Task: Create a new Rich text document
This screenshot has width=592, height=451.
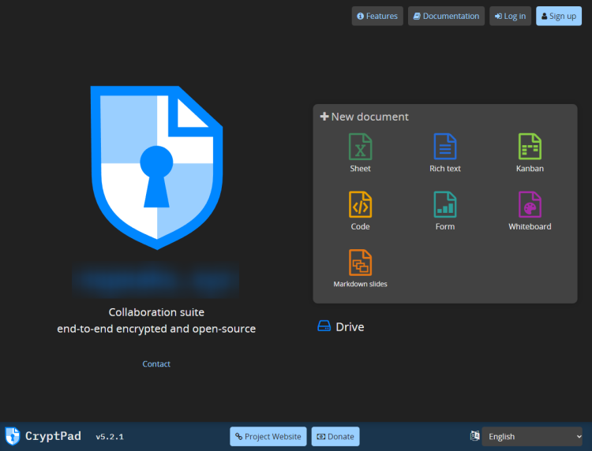Action: tap(444, 153)
